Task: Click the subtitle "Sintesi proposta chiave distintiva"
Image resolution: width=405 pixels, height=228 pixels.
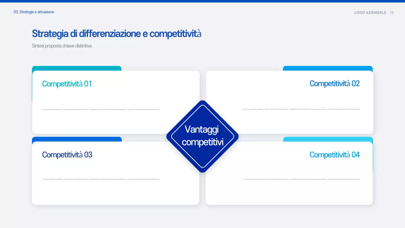Action: tap(62, 46)
